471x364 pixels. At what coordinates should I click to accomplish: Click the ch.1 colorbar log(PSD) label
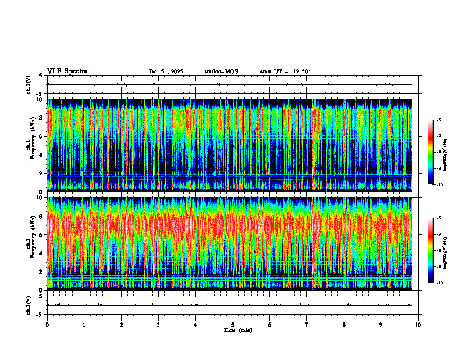click(x=445, y=155)
